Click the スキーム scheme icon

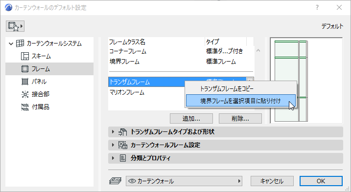[x=25, y=56]
